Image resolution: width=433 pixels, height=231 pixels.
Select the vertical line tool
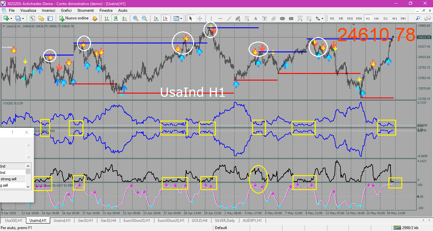pyautogui.click(x=211, y=18)
